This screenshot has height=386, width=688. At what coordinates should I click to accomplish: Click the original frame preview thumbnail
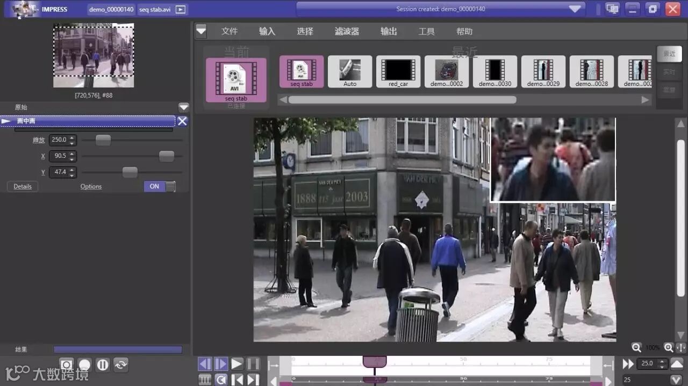point(94,55)
